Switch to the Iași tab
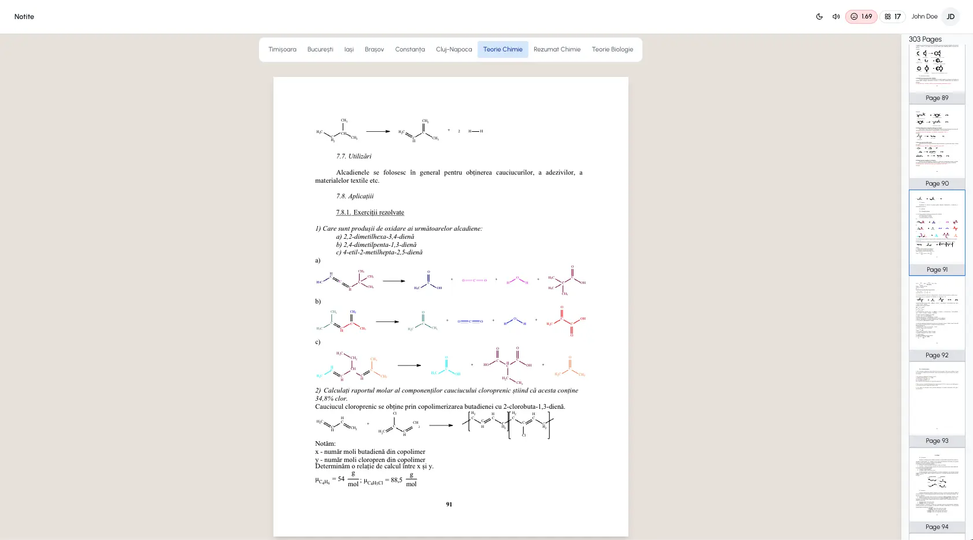Viewport: 973px width, 540px height. (349, 50)
